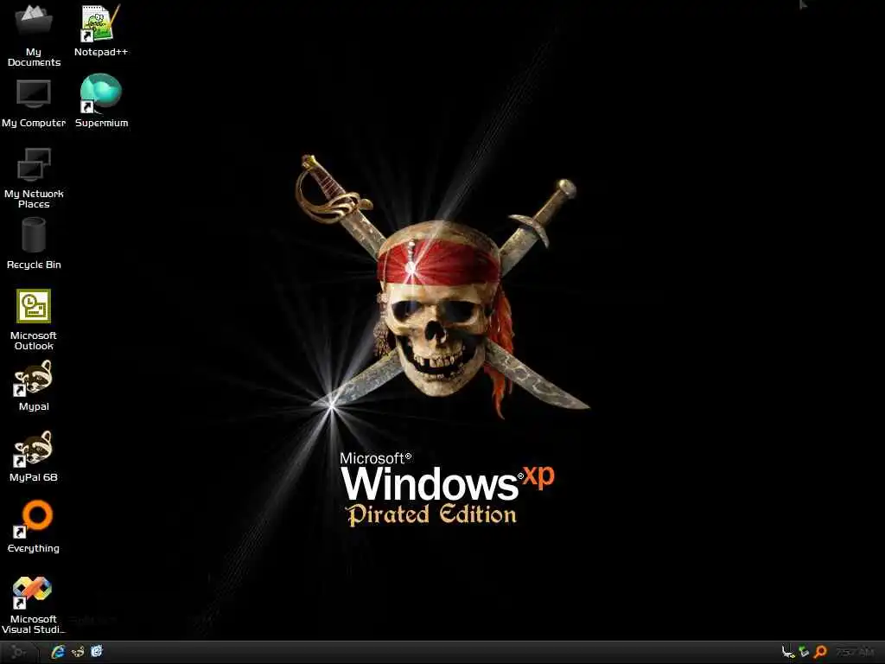
Task: Open the Start button on taskbar
Action: (x=19, y=652)
